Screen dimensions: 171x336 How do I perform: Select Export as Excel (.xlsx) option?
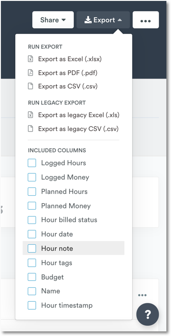coord(70,59)
